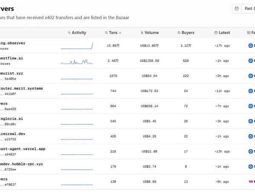Sort by the Activity column header
255x192 pixels.
[x=77, y=32]
